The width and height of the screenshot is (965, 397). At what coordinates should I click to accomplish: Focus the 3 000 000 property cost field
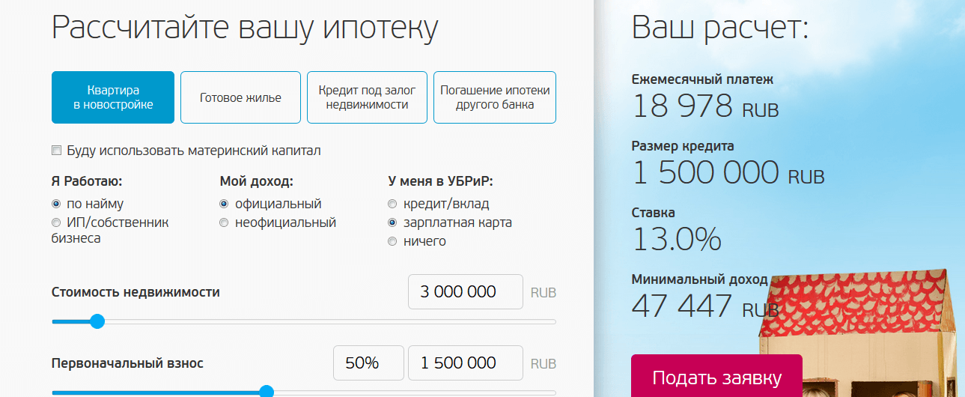click(465, 292)
